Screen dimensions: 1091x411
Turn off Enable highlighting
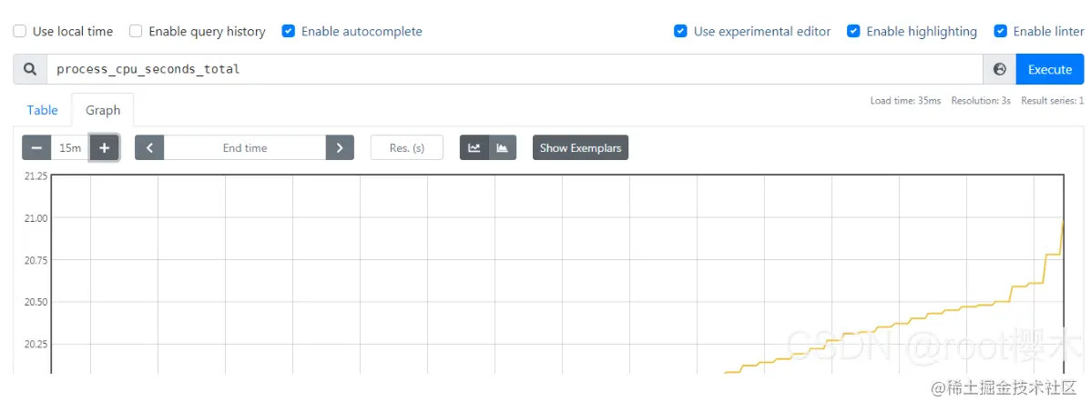click(x=853, y=31)
